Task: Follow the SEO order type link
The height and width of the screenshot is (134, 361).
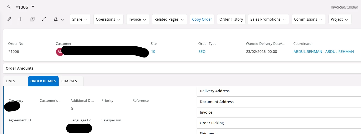Action: (202, 52)
